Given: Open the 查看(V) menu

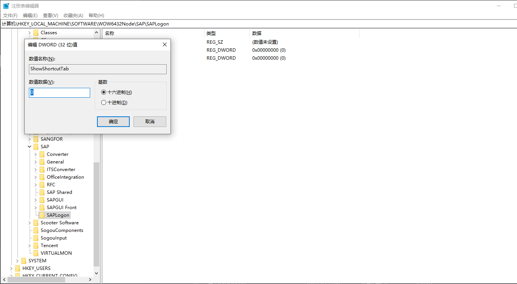Looking at the screenshot, I should tap(50, 15).
